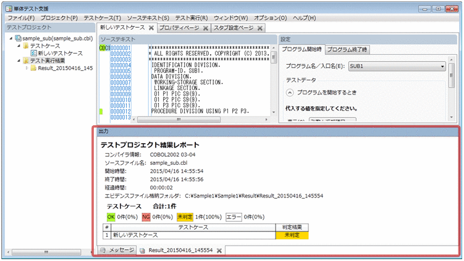Open the ファイル(F) menu
This screenshot has width=464, height=261.
tap(21, 18)
